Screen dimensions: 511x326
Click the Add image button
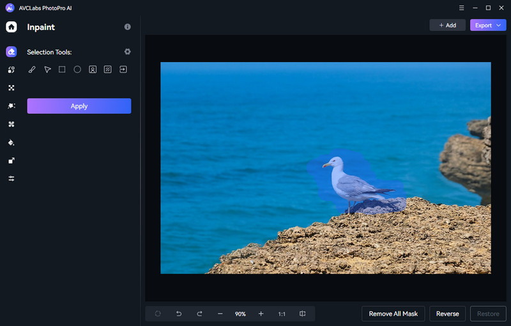pos(448,25)
